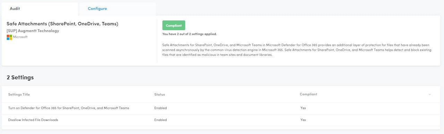Click the Safe Attachments policy title

coord(62,24)
